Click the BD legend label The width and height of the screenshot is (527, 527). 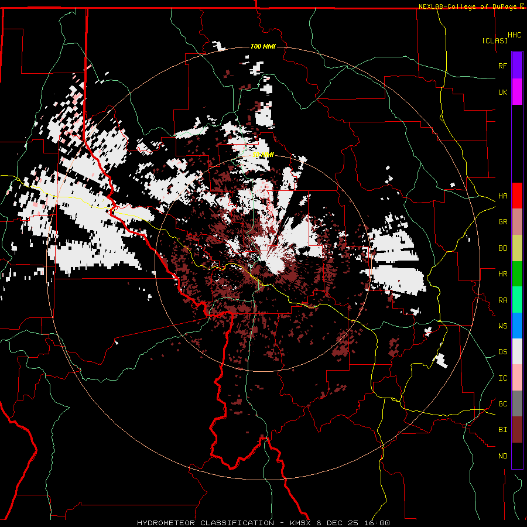pos(502,248)
